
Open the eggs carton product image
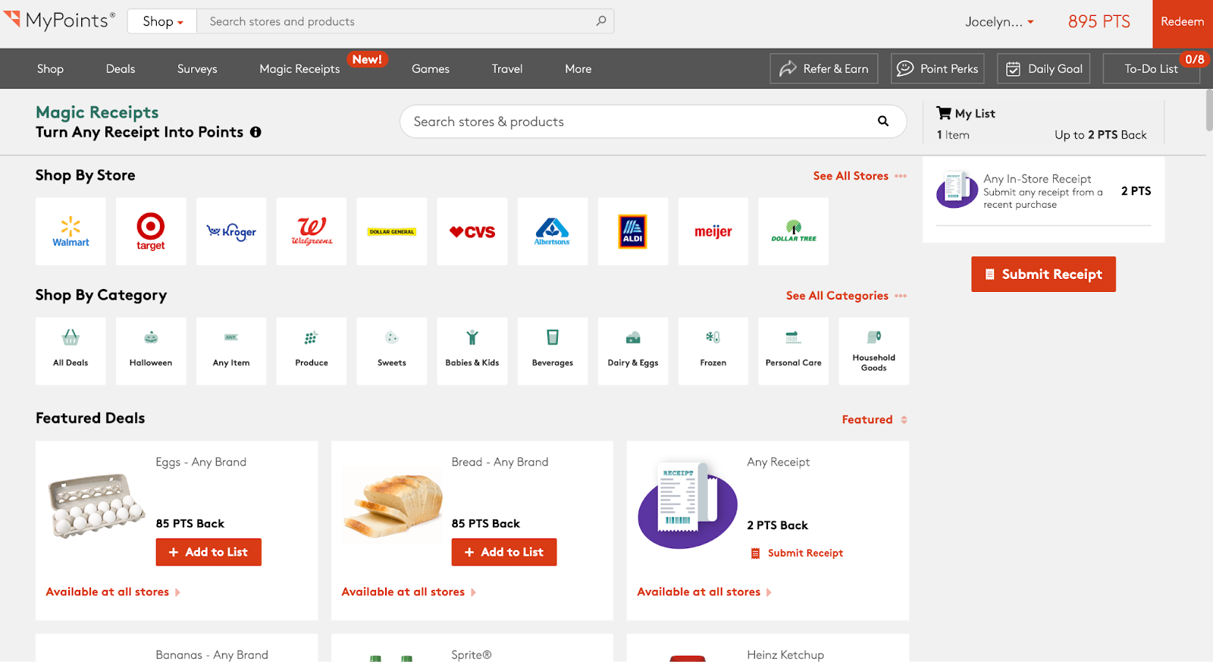pyautogui.click(x=97, y=505)
